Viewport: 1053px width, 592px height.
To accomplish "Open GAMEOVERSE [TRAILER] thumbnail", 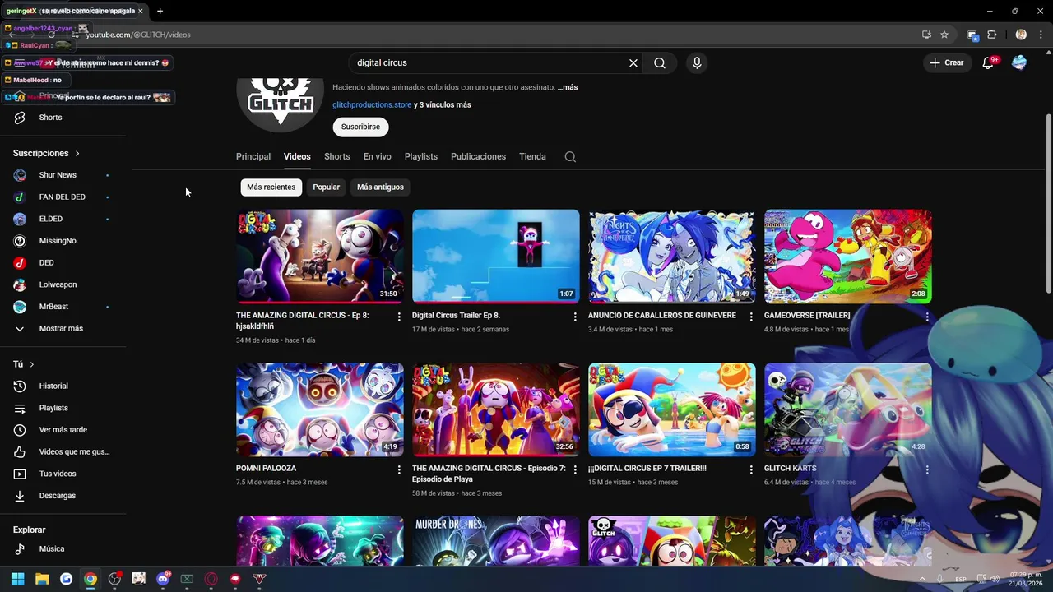I will (x=848, y=256).
